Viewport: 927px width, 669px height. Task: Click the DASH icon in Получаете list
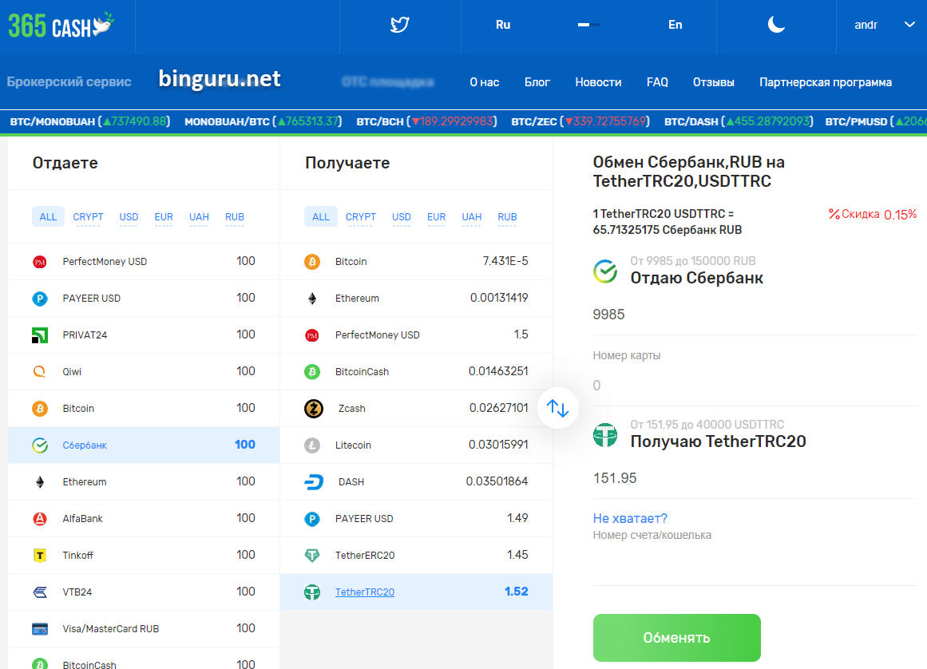[313, 482]
